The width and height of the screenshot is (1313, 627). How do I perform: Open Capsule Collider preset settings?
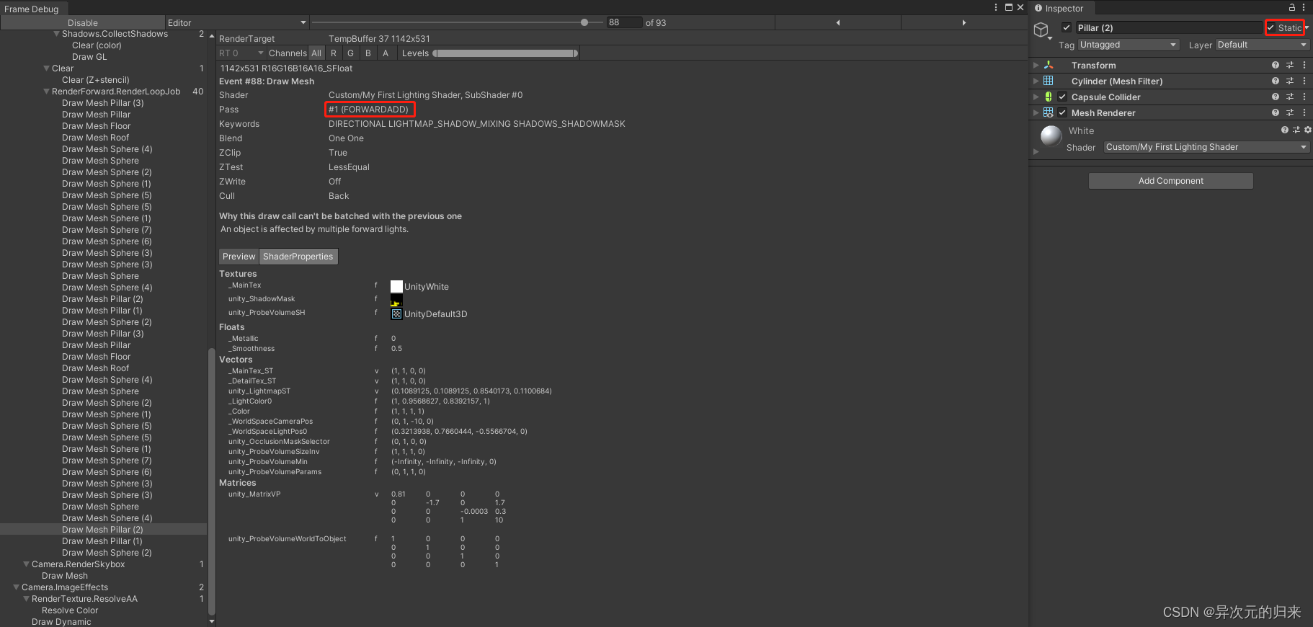point(1290,97)
